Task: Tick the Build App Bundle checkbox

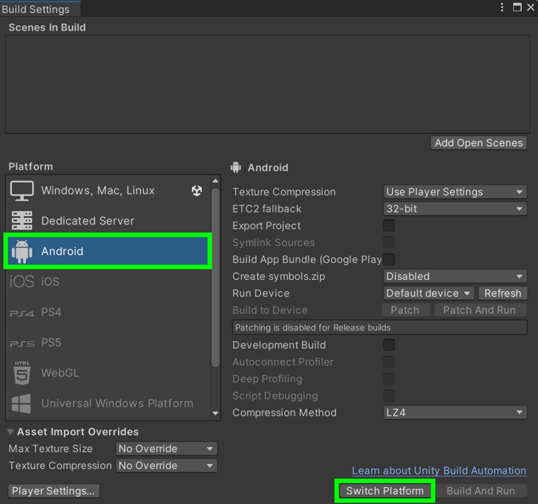Action: [389, 259]
